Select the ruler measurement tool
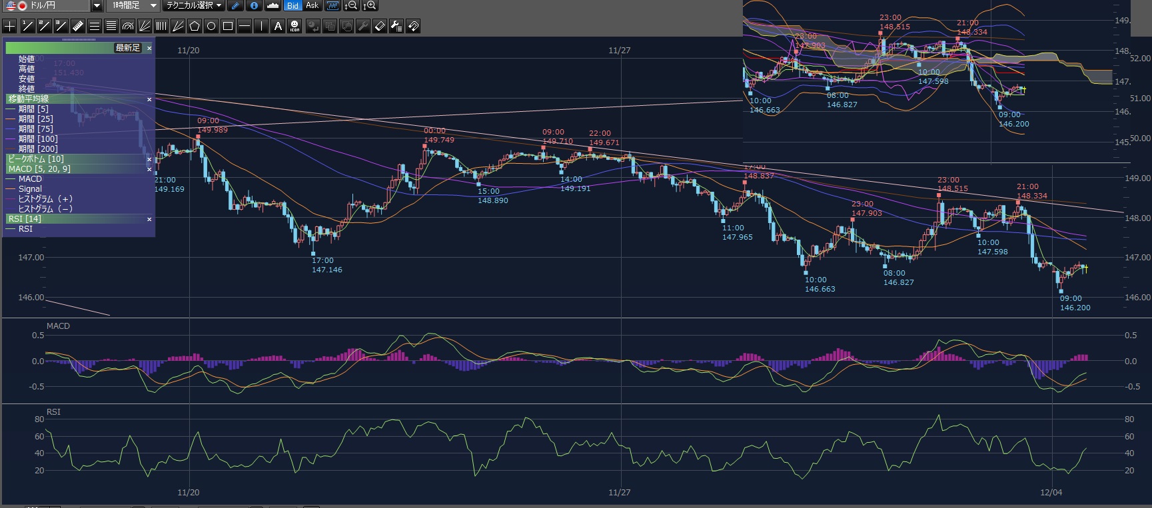1152x508 pixels. click(x=77, y=27)
